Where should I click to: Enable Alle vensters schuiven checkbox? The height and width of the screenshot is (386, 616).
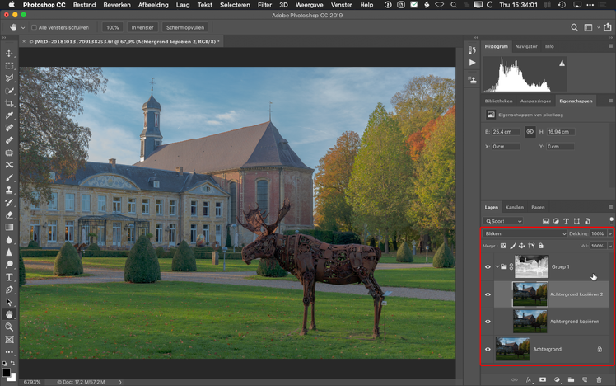point(35,27)
